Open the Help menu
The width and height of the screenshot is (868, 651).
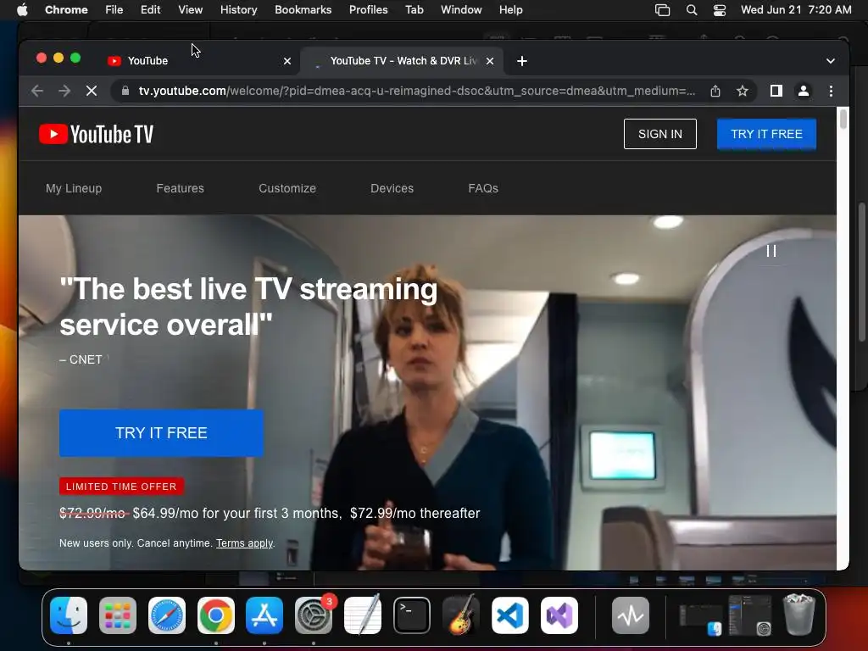click(510, 10)
